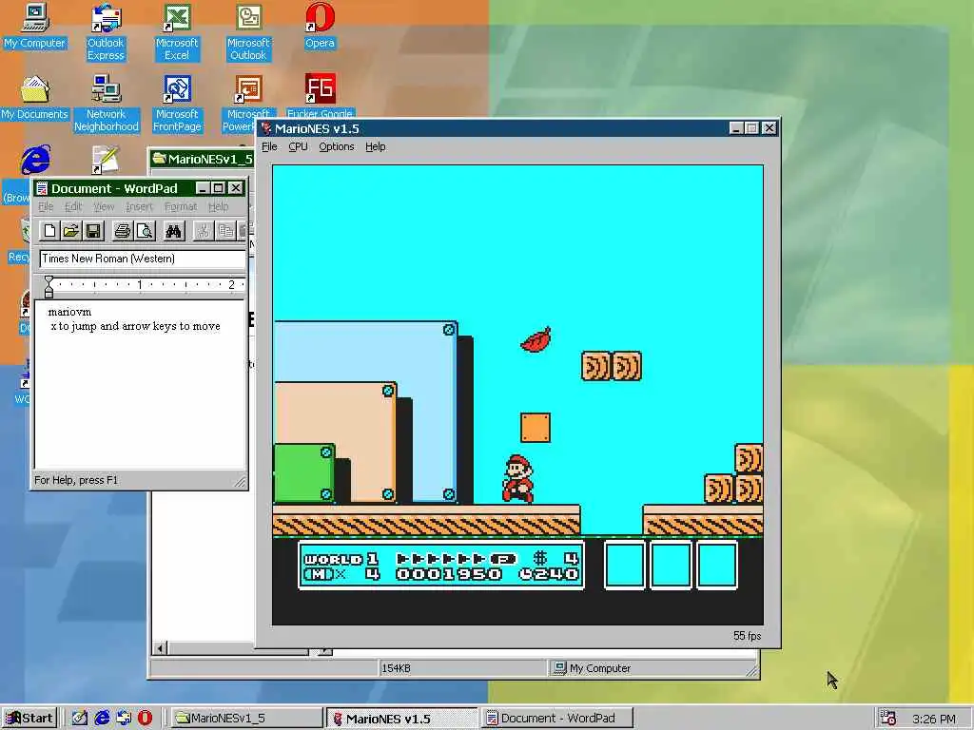The width and height of the screenshot is (974, 730).
Task: Click the pen-and-paper quick launch icon
Action: tap(80, 719)
